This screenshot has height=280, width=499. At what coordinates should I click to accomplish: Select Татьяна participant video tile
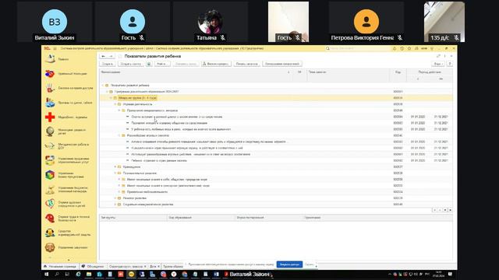pos(211,22)
